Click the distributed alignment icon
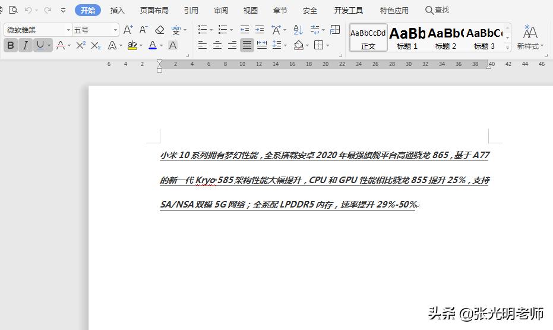 point(262,45)
